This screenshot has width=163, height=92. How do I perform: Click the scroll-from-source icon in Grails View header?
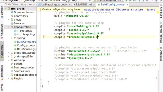click(22, 5)
